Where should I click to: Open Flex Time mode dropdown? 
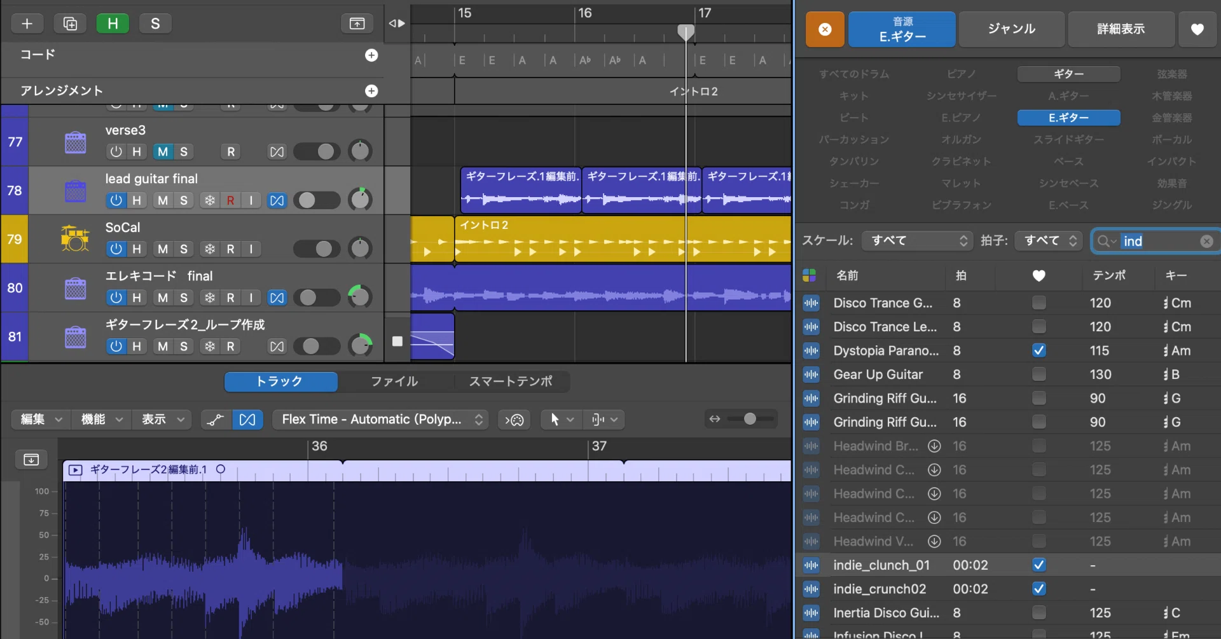click(381, 420)
